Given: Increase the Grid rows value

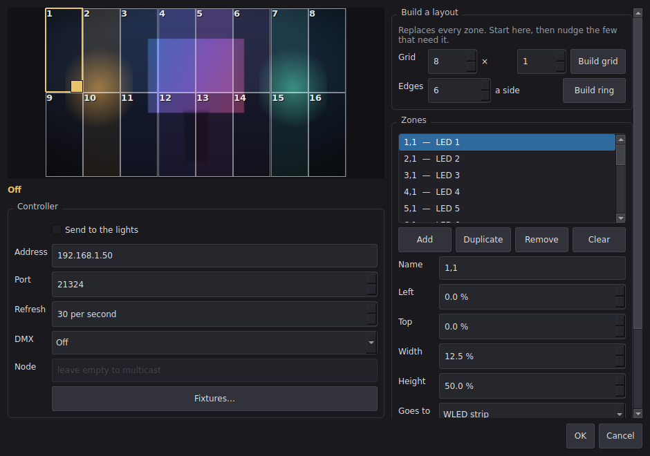Looking at the screenshot, I should (x=561, y=56).
